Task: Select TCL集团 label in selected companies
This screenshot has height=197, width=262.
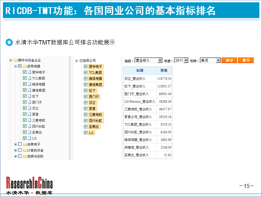Action: pyautogui.click(x=96, y=73)
